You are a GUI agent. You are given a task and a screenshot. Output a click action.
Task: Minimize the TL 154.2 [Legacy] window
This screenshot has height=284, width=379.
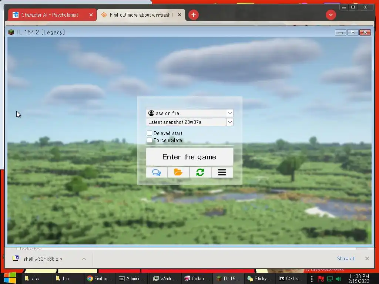[341, 33]
